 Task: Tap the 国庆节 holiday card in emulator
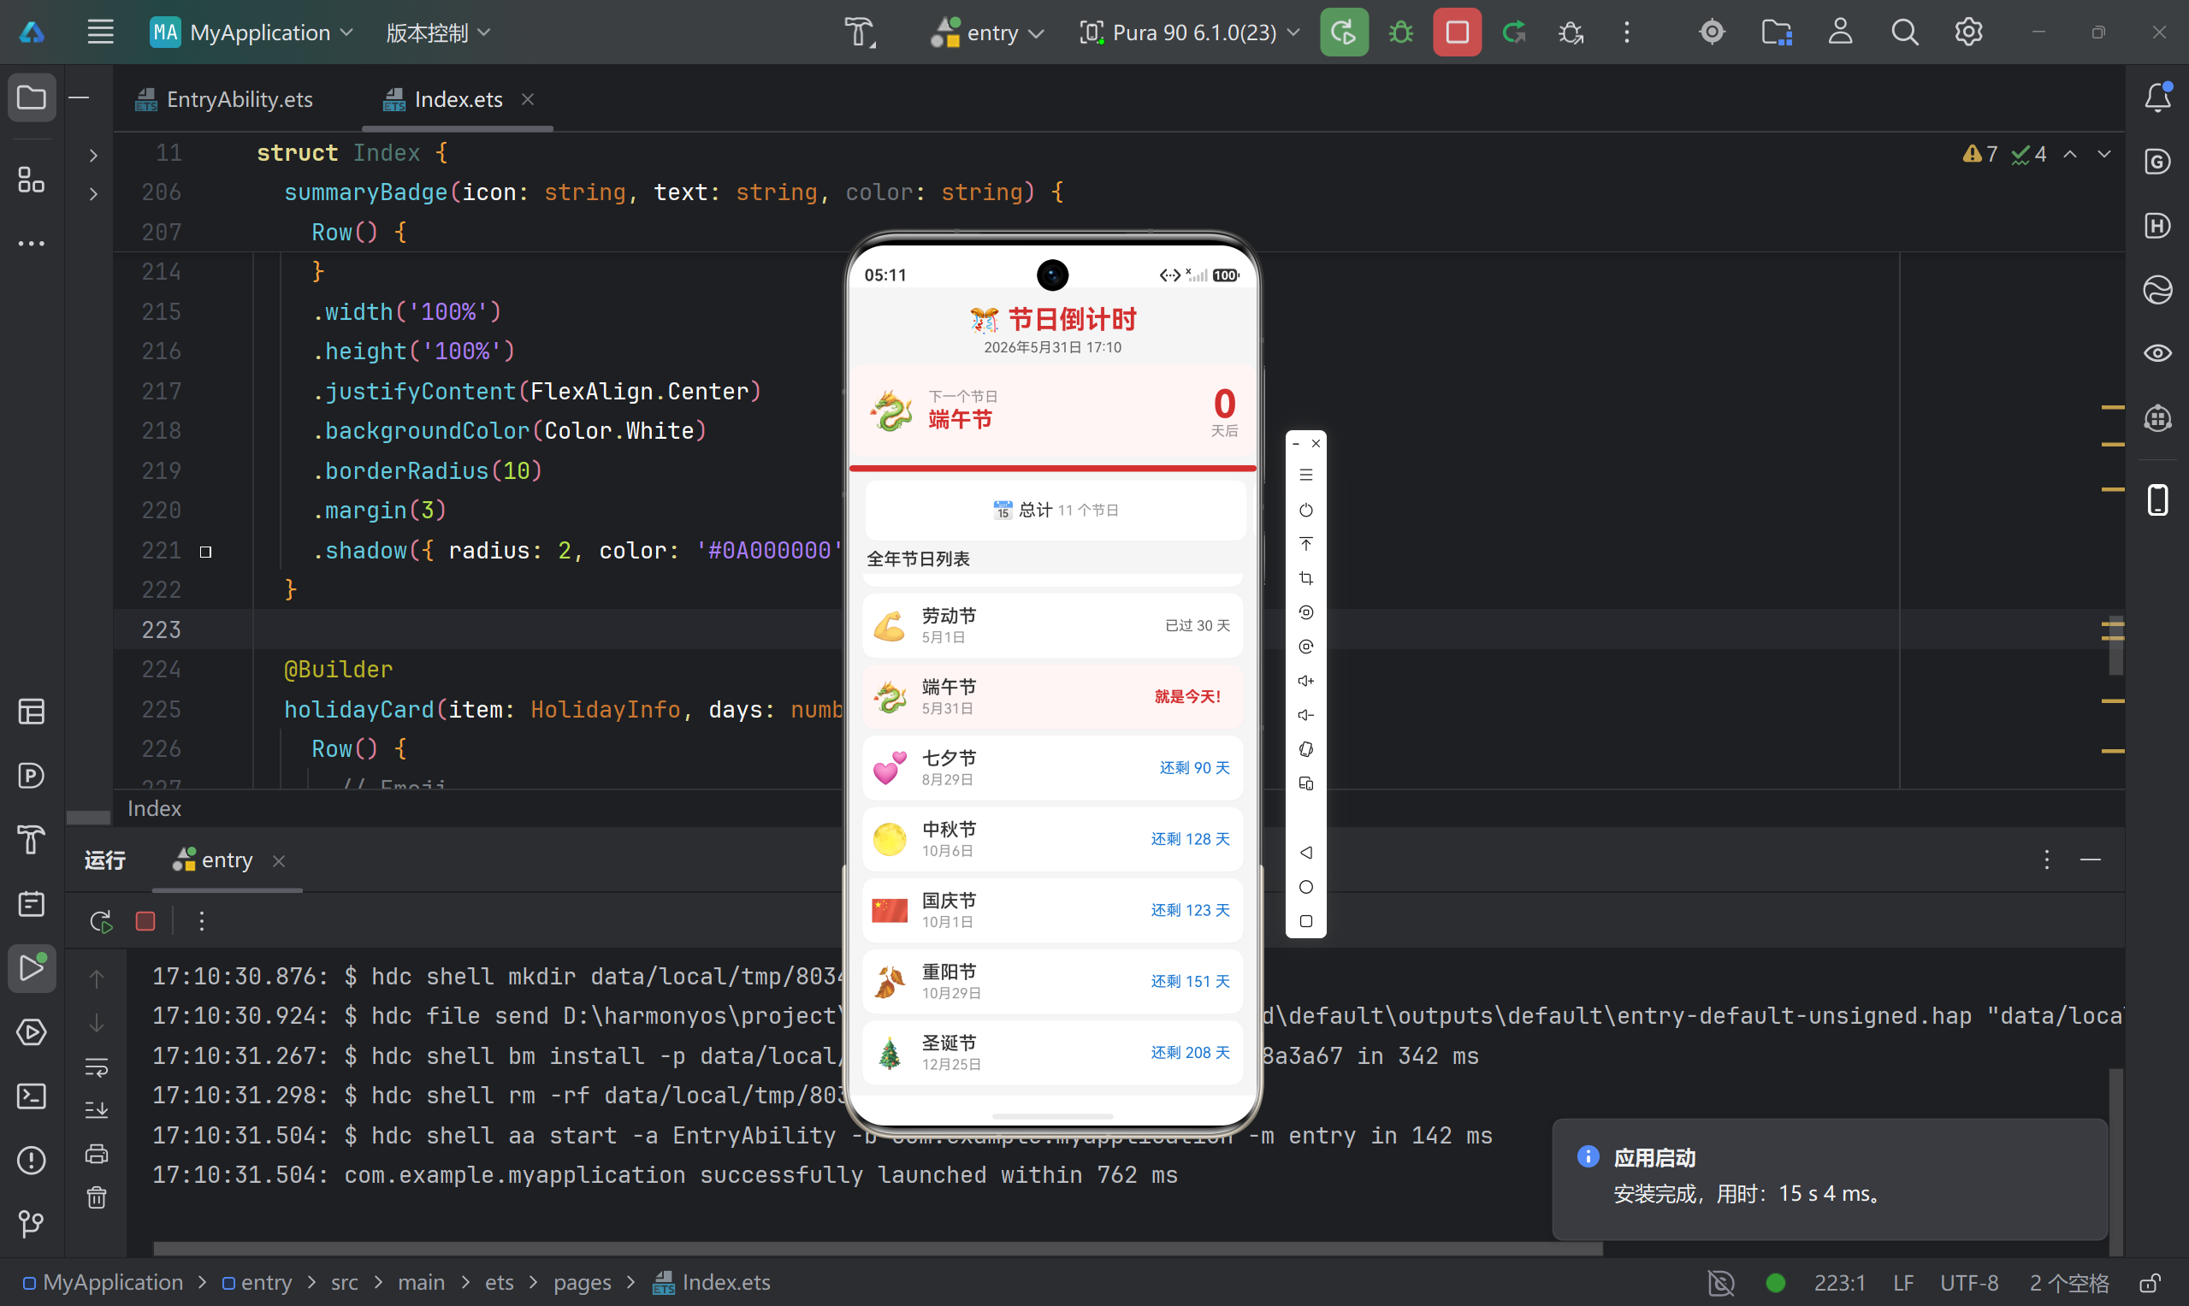1052,910
